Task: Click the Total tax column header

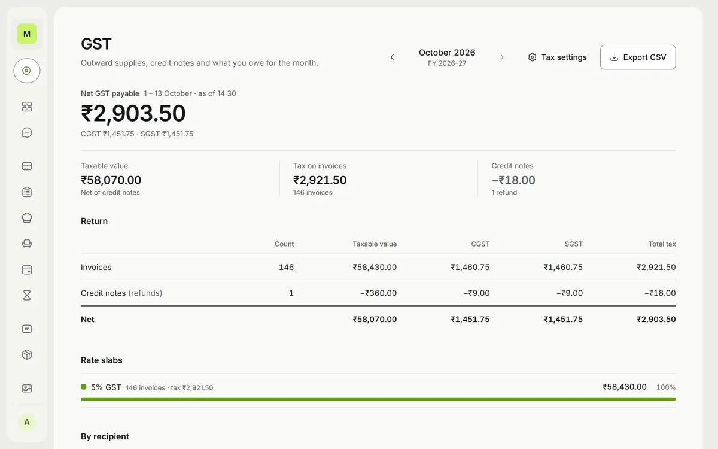Action: coord(662,244)
